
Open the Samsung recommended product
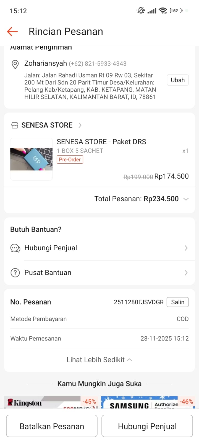click(x=148, y=402)
